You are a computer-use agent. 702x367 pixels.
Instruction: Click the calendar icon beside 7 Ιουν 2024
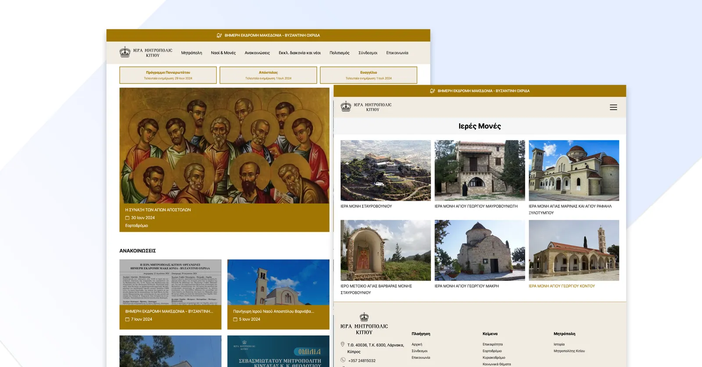click(x=127, y=320)
